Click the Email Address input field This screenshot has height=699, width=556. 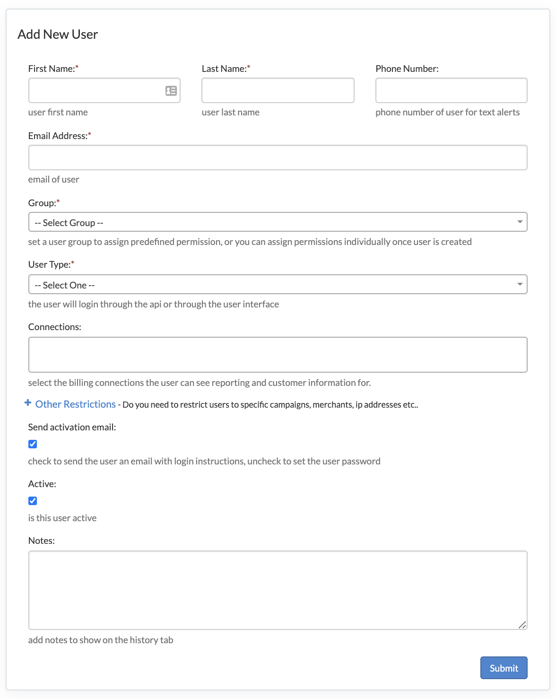click(278, 157)
